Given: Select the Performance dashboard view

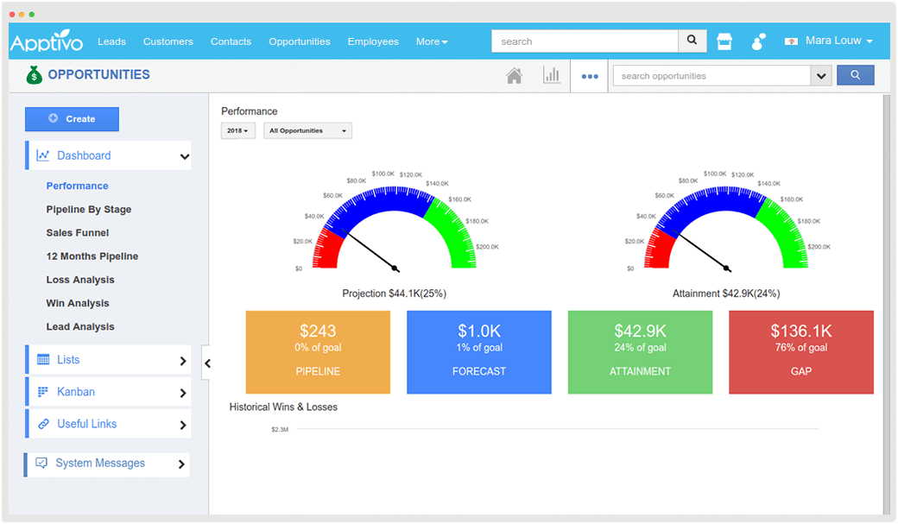Looking at the screenshot, I should pyautogui.click(x=77, y=186).
